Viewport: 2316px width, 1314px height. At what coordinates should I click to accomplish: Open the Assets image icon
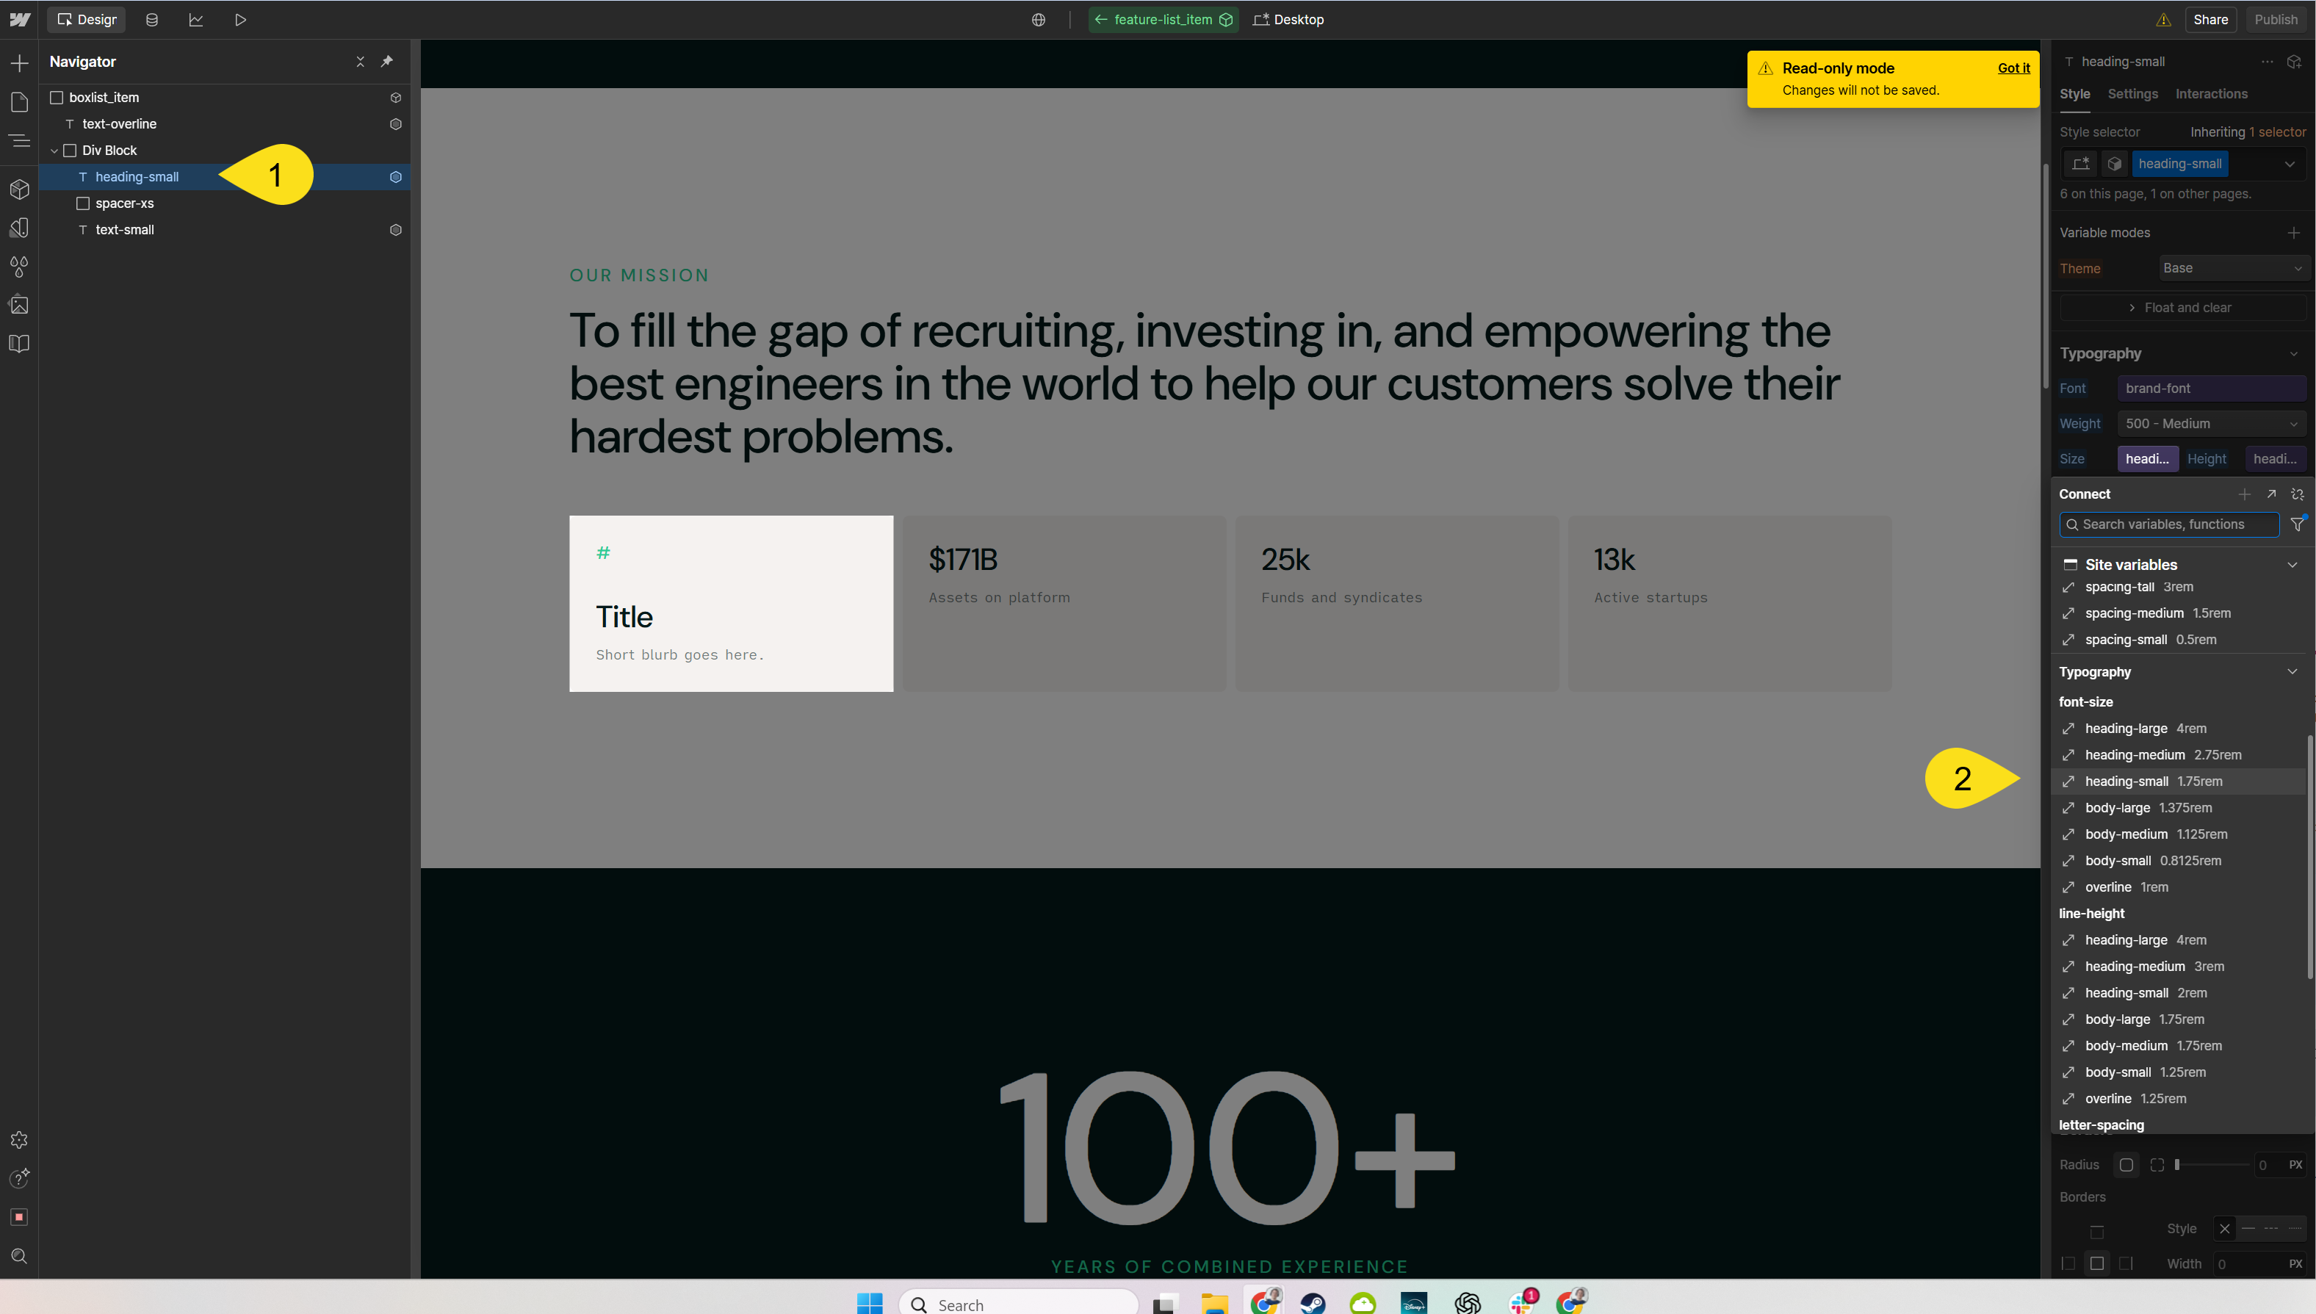(19, 305)
